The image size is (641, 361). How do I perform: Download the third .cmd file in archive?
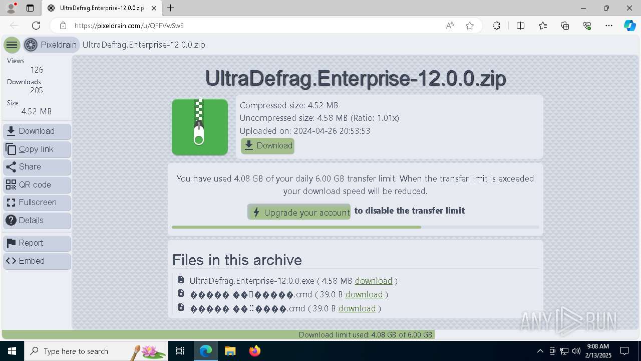357,308
